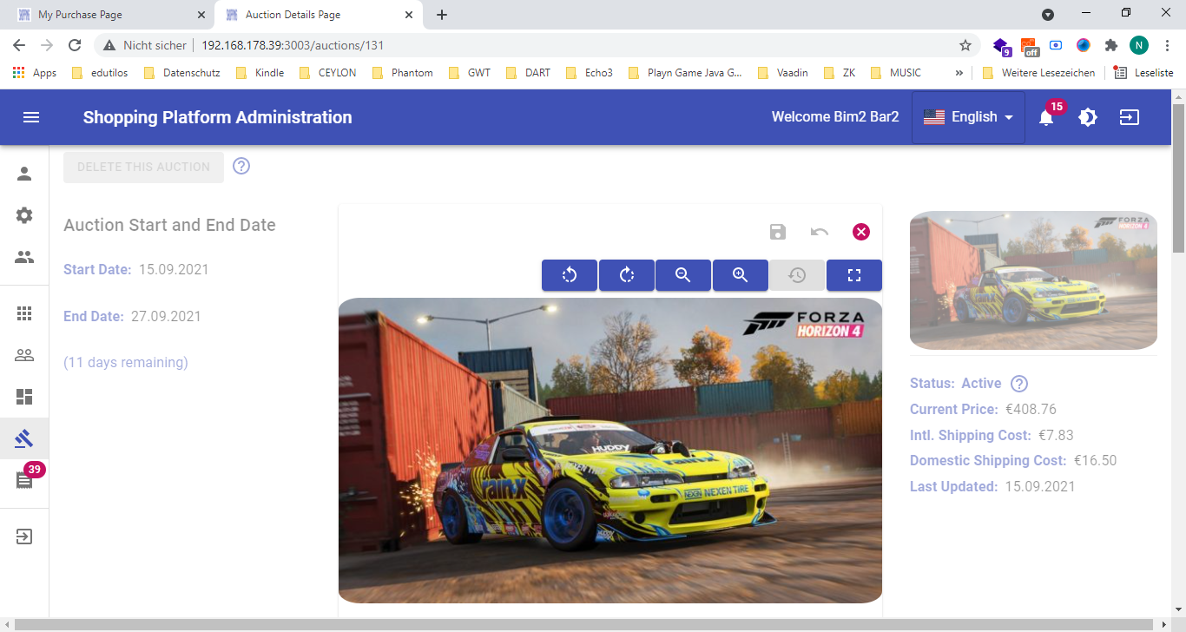Open the DART bookmark folder
This screenshot has width=1186, height=632.
(528, 73)
